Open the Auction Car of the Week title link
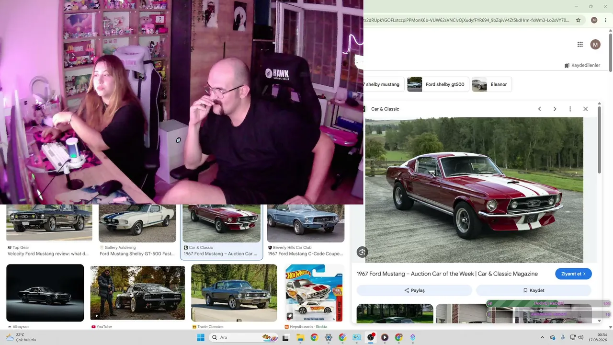 coord(447,274)
